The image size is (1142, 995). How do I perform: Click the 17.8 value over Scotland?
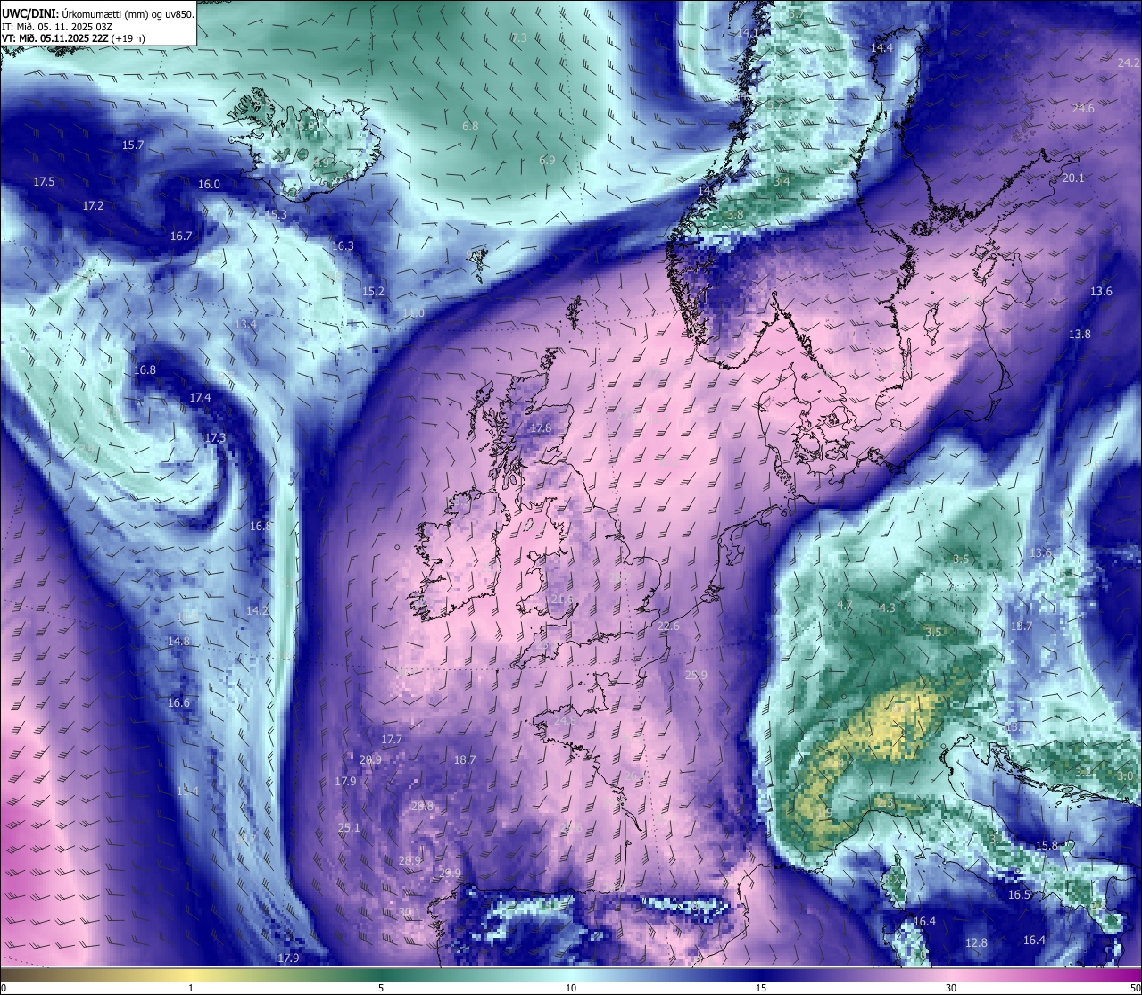[x=541, y=427]
